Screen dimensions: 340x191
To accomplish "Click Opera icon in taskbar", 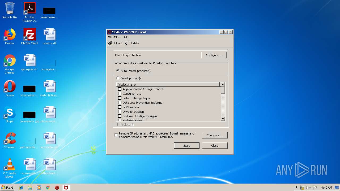I will click(x=57, y=188).
